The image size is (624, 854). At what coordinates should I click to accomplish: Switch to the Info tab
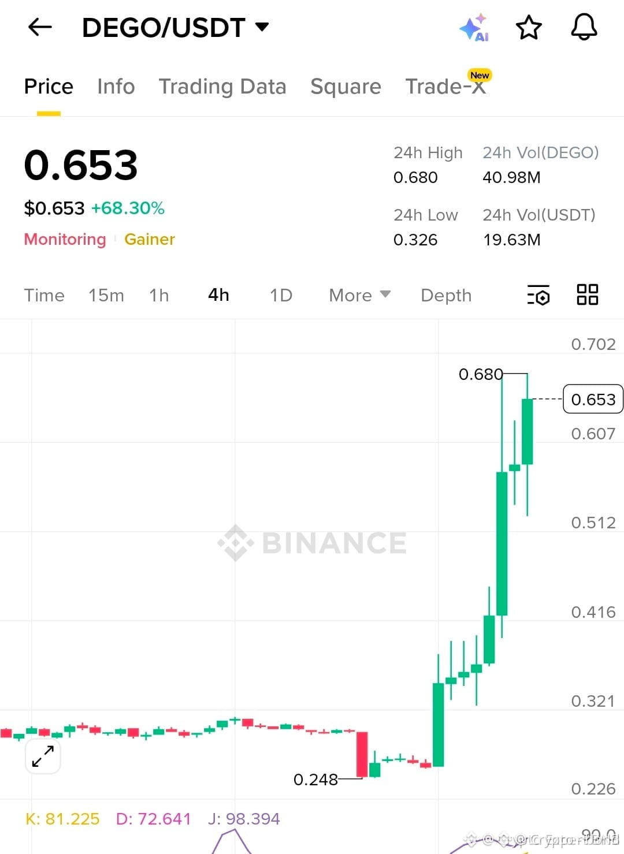pos(116,87)
